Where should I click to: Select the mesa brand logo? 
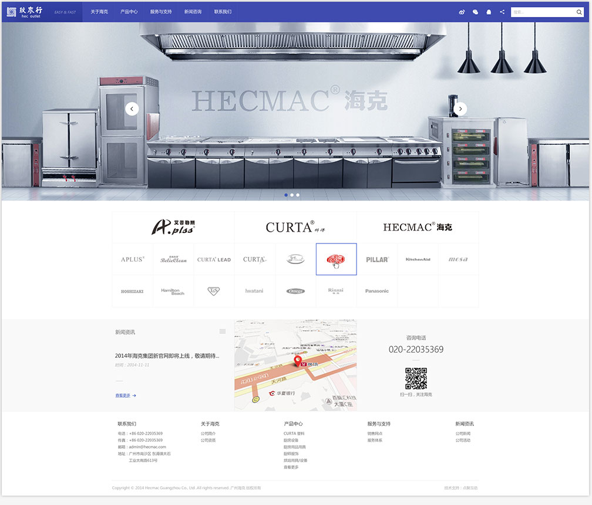(x=458, y=259)
